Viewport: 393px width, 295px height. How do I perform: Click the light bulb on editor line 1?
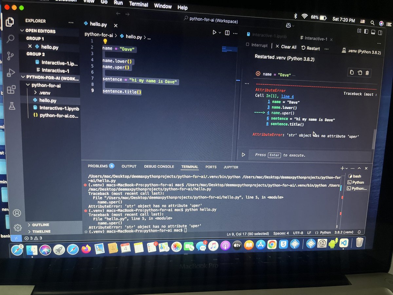(x=105, y=41)
